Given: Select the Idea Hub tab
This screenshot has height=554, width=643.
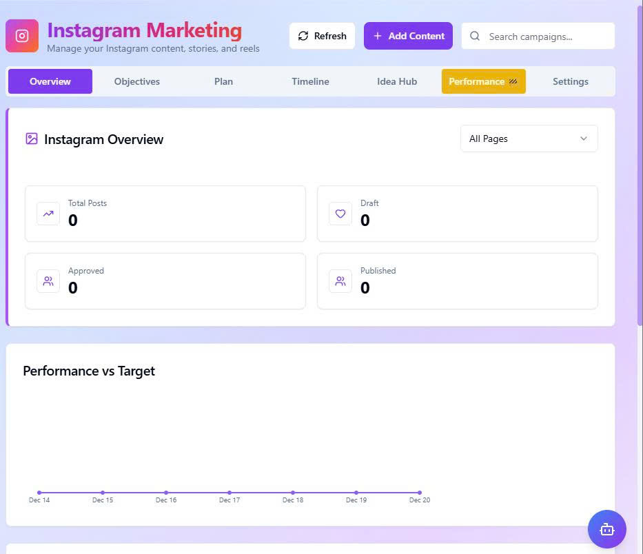Looking at the screenshot, I should (397, 81).
